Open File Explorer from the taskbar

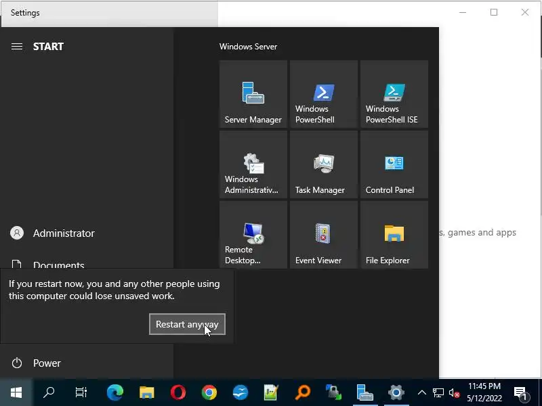click(x=146, y=392)
